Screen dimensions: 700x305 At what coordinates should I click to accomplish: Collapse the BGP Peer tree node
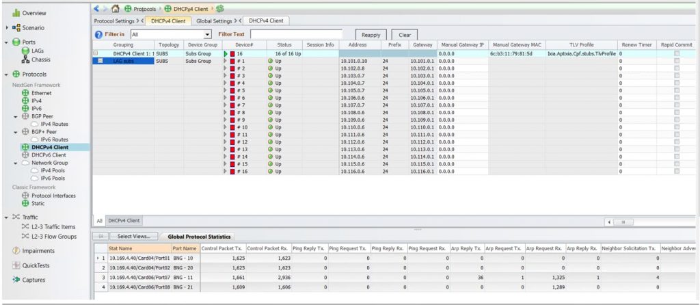(16, 116)
